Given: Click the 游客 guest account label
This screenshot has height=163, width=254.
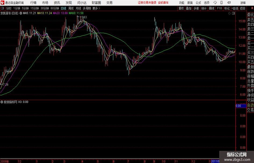Looking at the screenshot, I should coord(243,3).
